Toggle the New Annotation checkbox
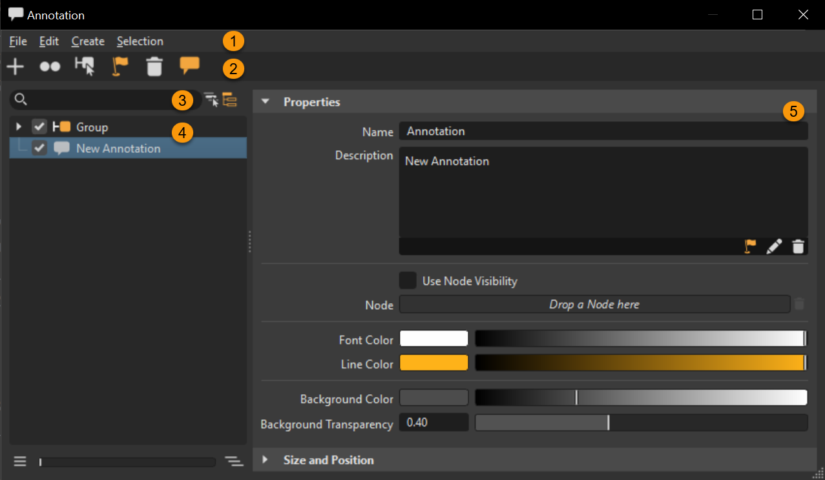Screen dimensions: 825x480 (39, 148)
